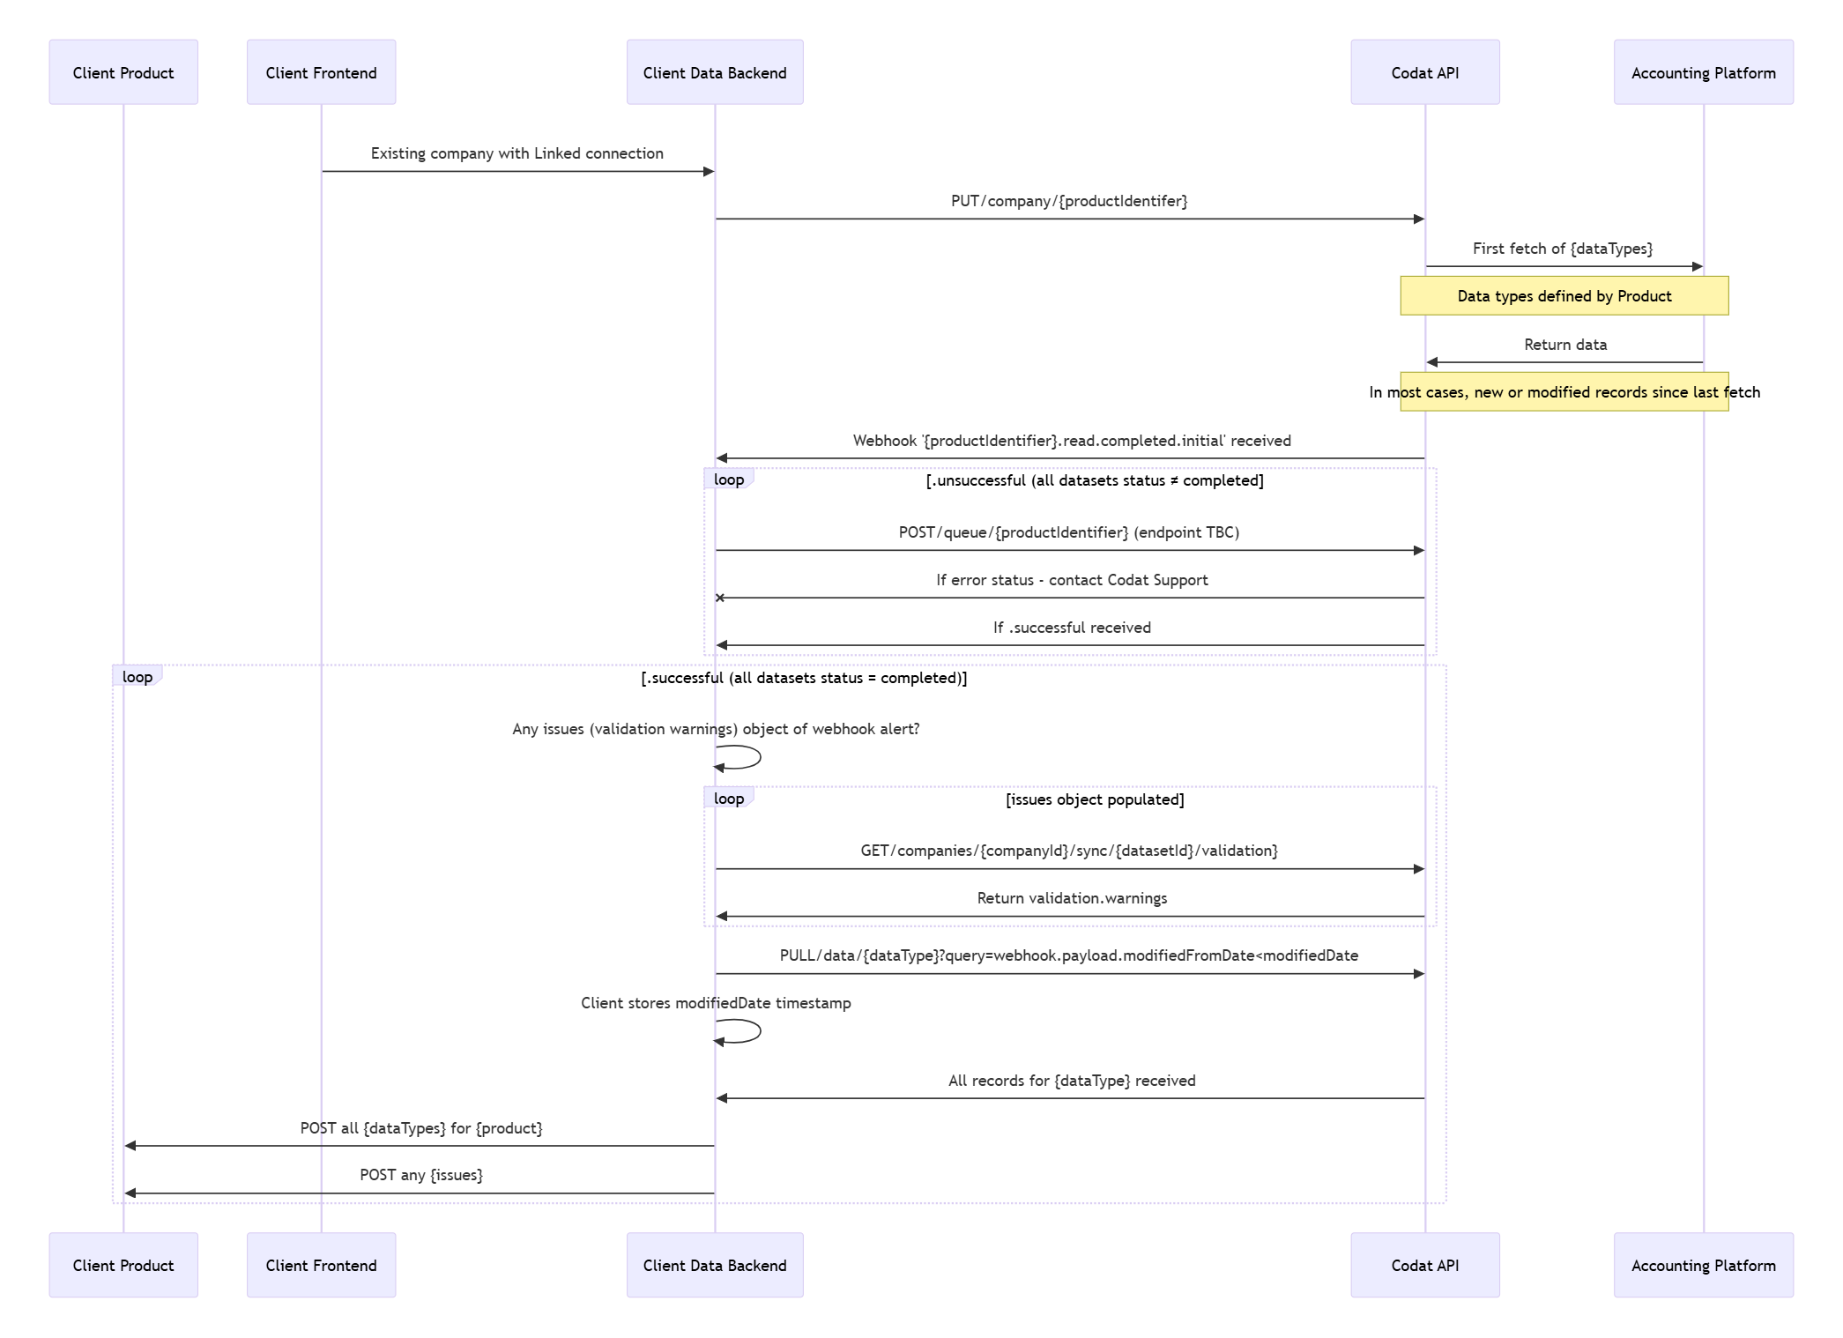Click the note about new or modified records

pyautogui.click(x=1563, y=391)
